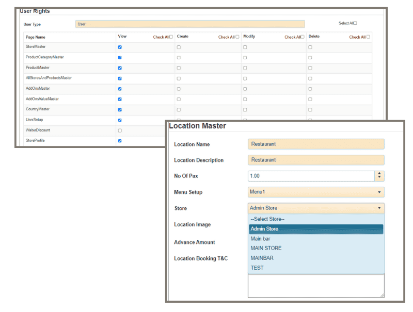Collapse the Store dropdown arrow
The height and width of the screenshot is (312, 413).
[379, 208]
